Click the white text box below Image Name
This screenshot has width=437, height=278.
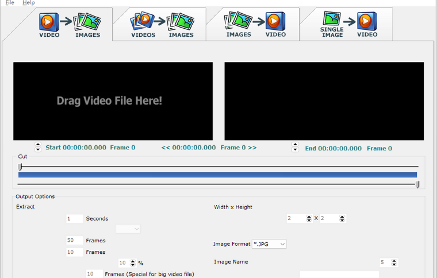coord(339,275)
